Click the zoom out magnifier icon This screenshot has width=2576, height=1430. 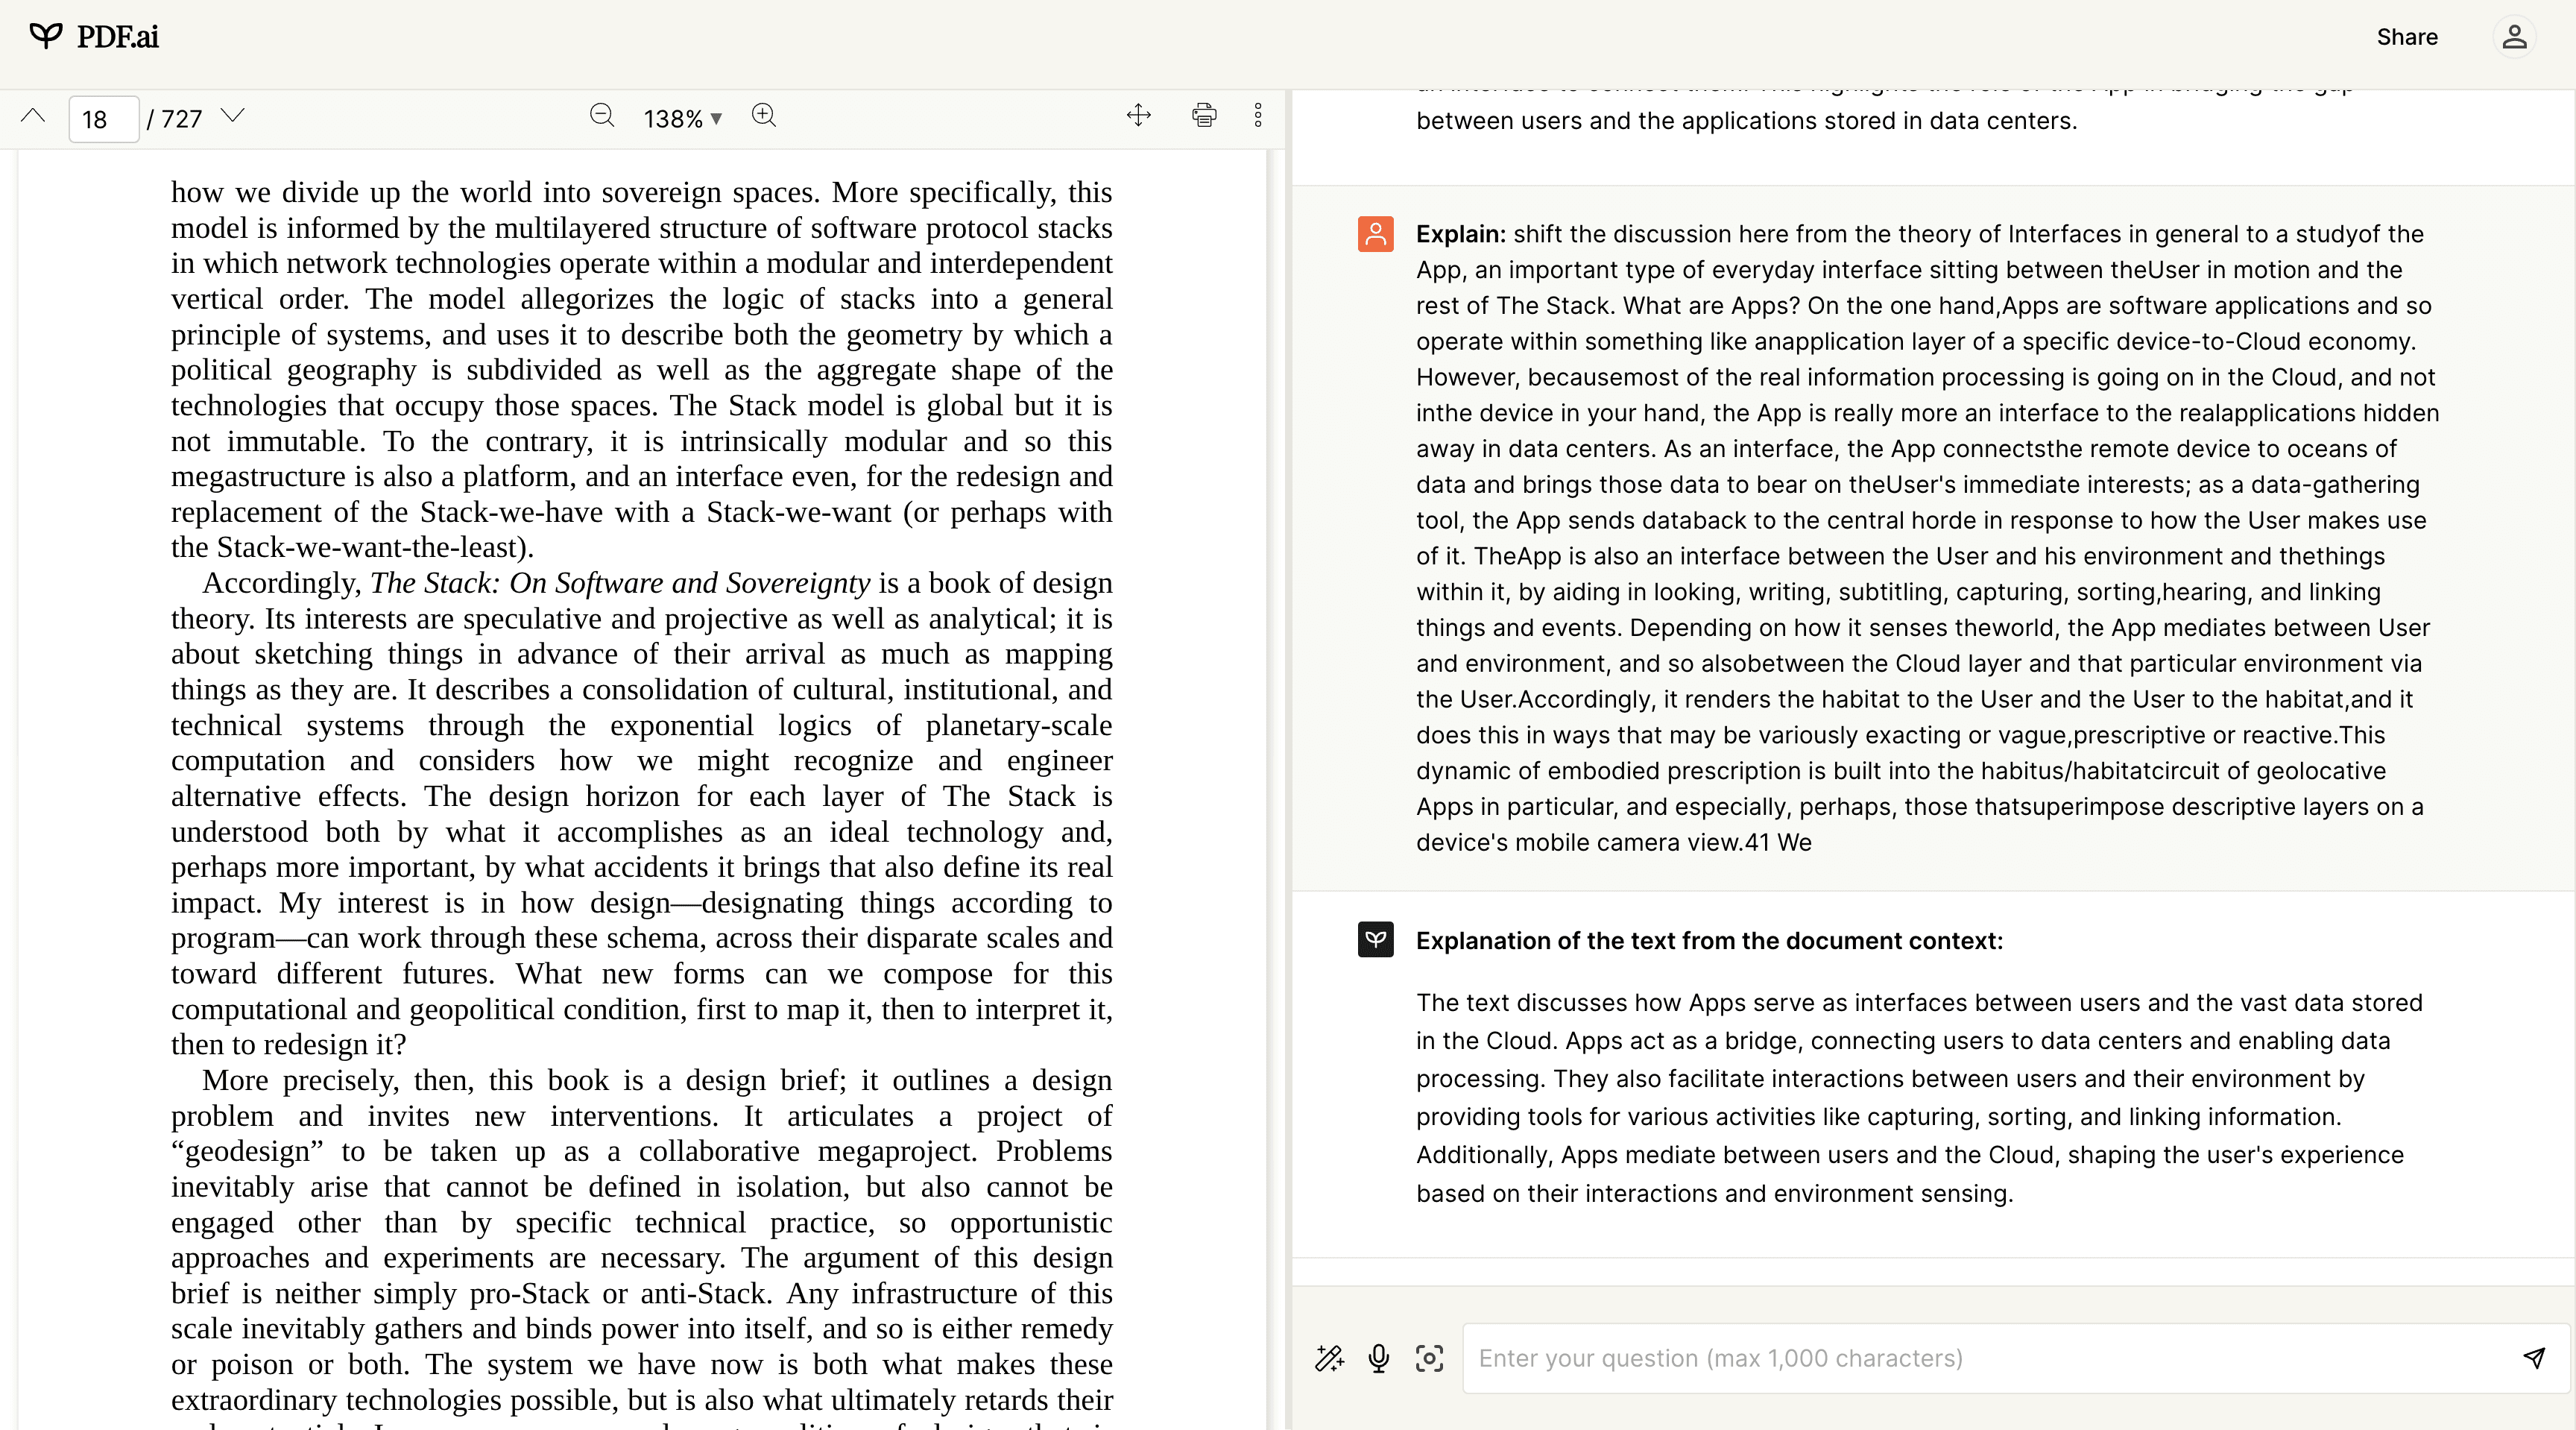tap(604, 118)
